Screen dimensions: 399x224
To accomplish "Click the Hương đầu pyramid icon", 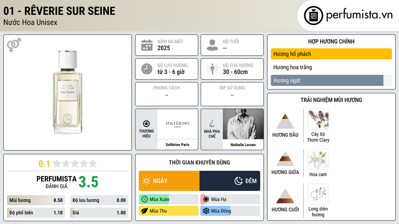I will coord(285,121).
